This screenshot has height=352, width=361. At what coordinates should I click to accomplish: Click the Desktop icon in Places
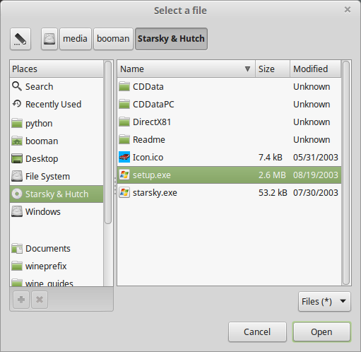[x=17, y=158]
